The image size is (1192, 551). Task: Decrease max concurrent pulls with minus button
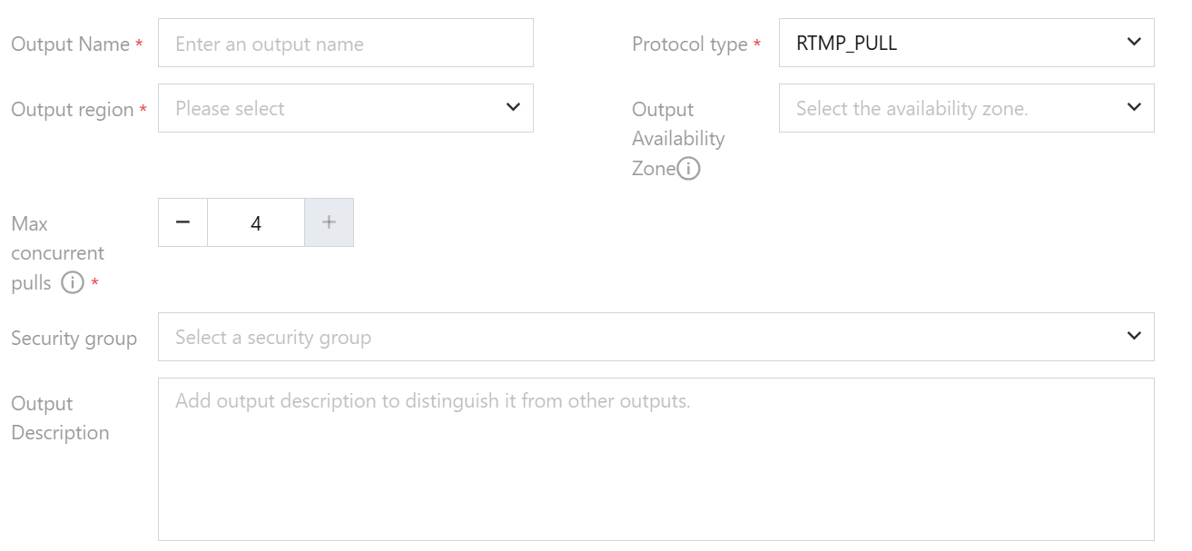pyautogui.click(x=183, y=222)
